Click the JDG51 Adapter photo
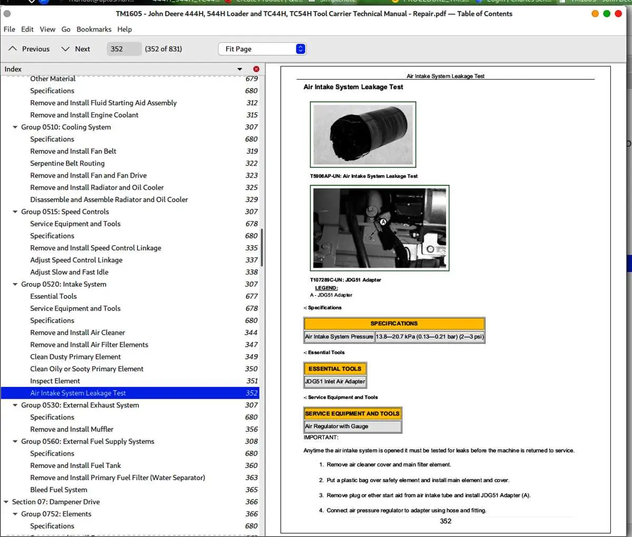Image resolution: width=632 pixels, height=537 pixels. pyautogui.click(x=380, y=228)
